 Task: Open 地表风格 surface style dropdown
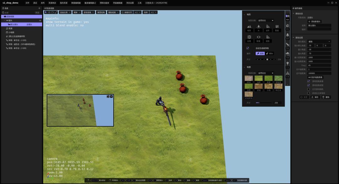(266, 73)
